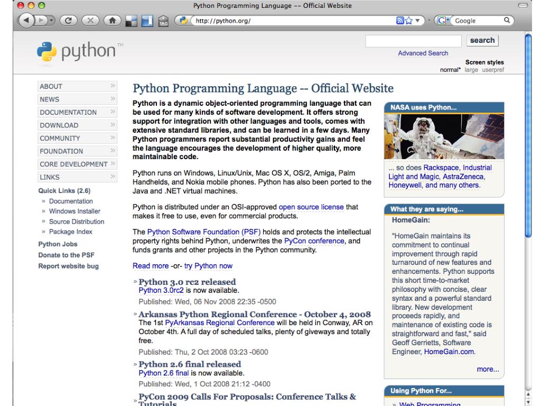The height and width of the screenshot is (406, 541).
Task: Click the browser Back arrow button
Action: point(26,21)
